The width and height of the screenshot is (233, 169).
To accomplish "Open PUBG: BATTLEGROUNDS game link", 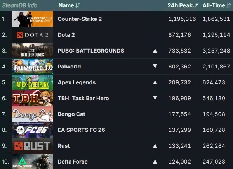I will point(91,51).
